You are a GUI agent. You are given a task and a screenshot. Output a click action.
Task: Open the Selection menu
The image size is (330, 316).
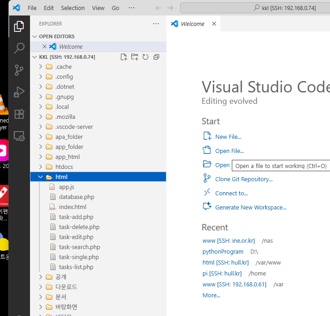[x=73, y=8]
